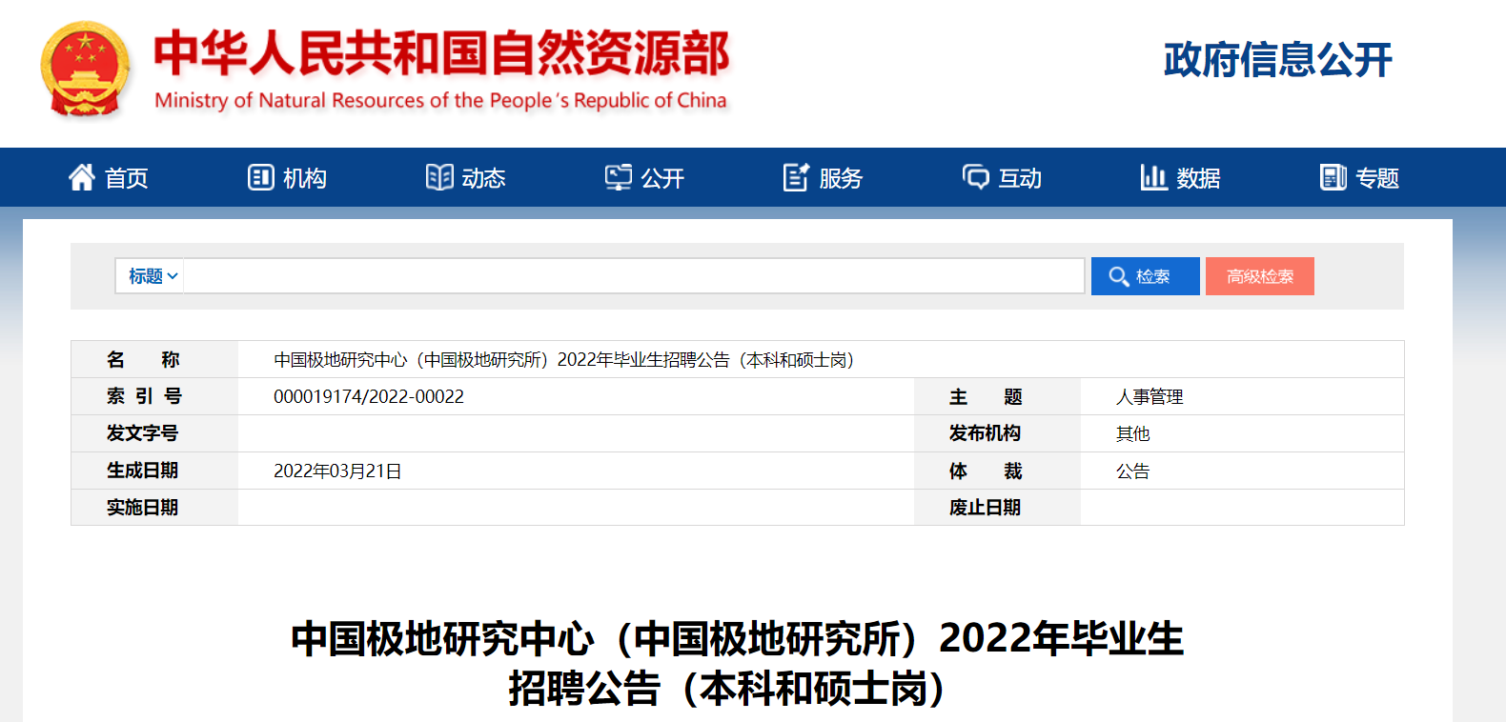Click the 名称 row label

[143, 359]
